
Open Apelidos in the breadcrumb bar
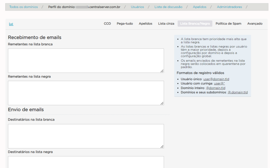click(200, 7)
